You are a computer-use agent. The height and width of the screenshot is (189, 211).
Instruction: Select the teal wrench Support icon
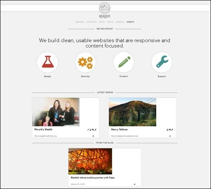point(162,62)
